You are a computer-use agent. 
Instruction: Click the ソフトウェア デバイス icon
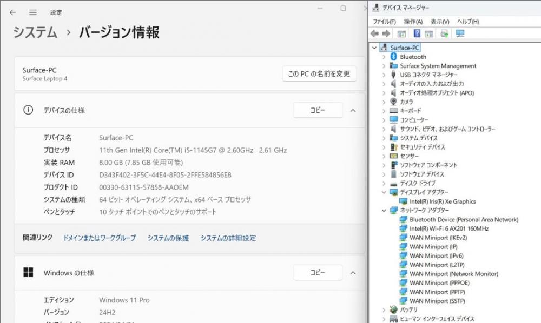393,174
